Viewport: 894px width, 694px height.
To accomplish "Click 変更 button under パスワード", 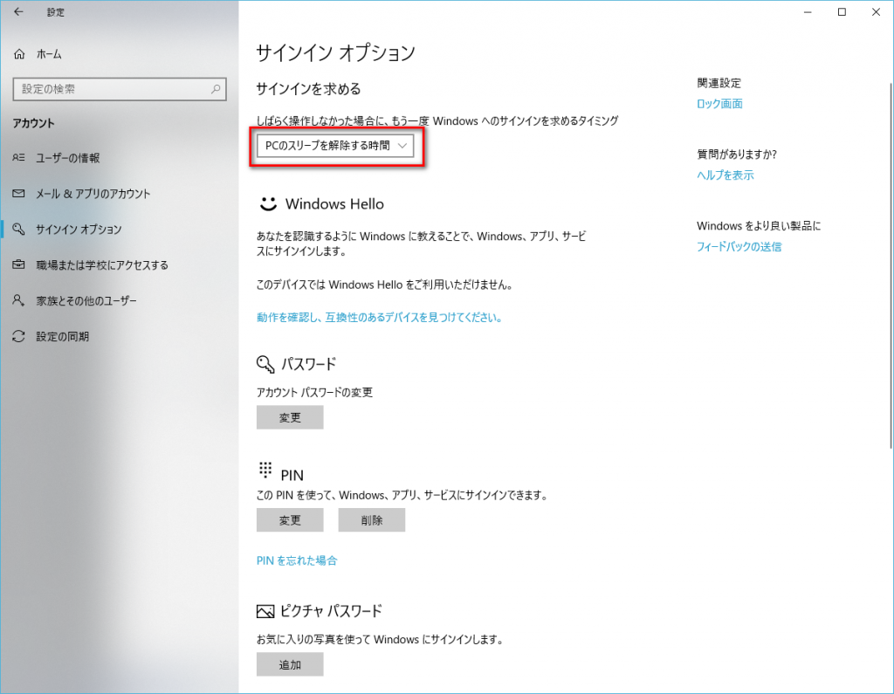I will point(290,418).
